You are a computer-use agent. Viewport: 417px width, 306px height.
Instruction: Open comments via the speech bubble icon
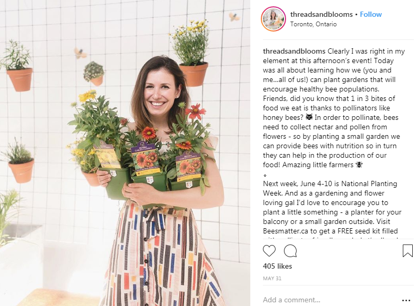pyautogui.click(x=290, y=251)
